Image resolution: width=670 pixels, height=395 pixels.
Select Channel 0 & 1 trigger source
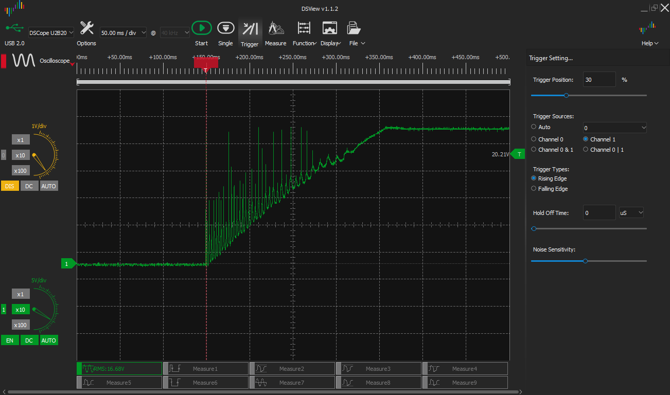coord(534,150)
